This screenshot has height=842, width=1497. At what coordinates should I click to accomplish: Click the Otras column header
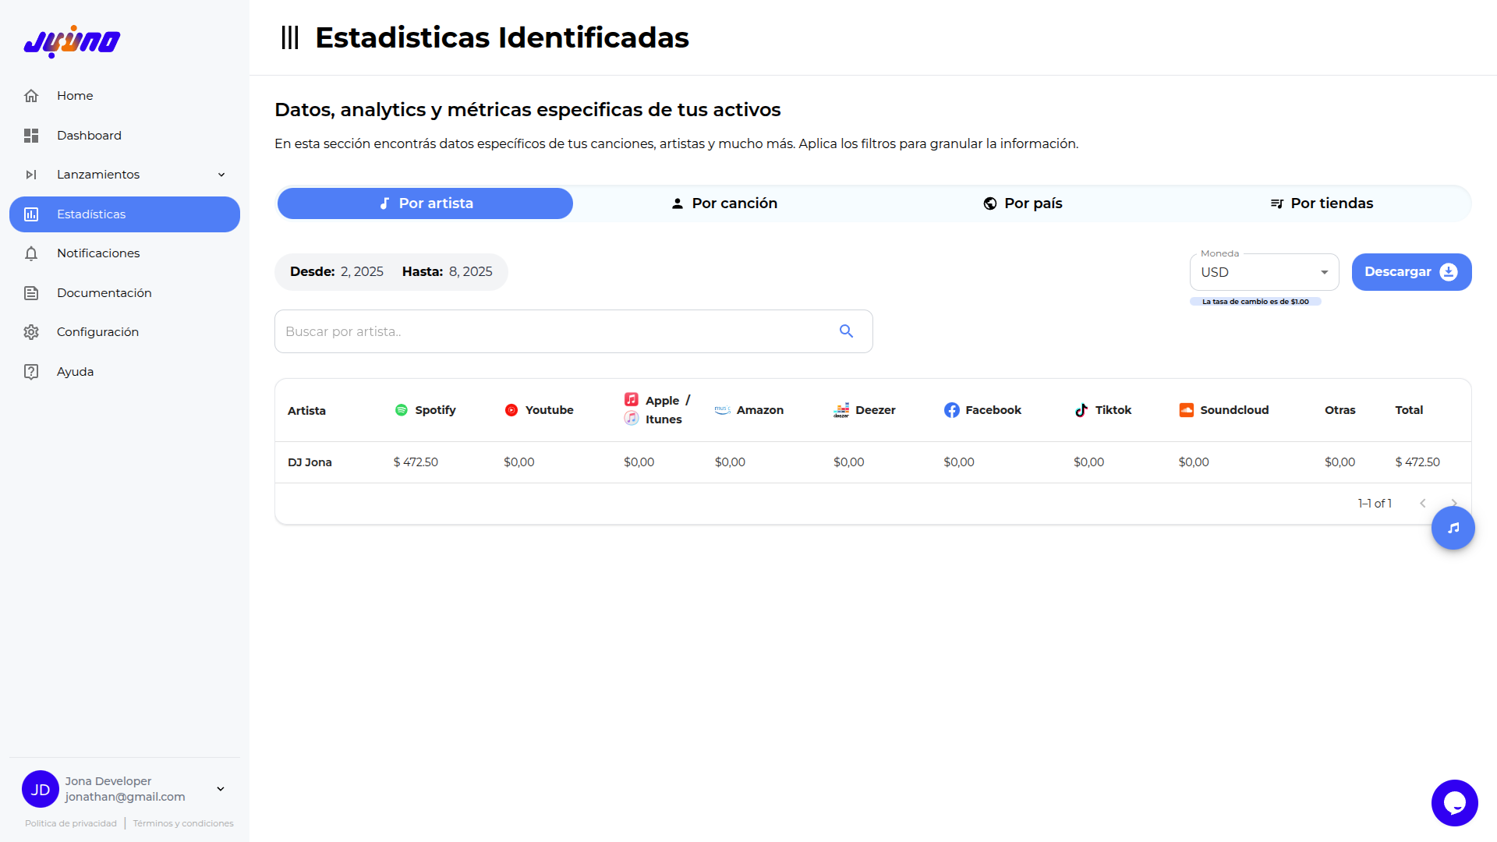click(x=1340, y=410)
